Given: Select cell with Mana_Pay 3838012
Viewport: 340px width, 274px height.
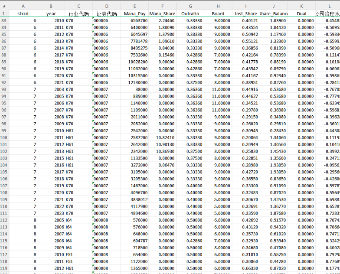Looking at the screenshot, I should tap(134, 199).
